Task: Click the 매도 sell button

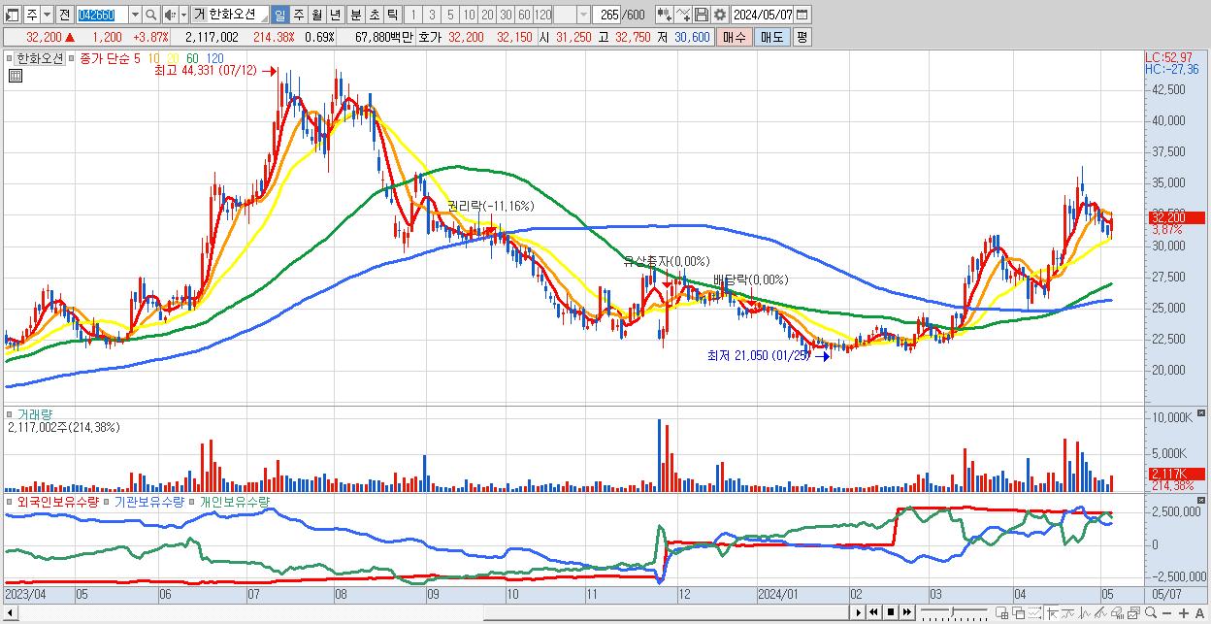Action: pyautogui.click(x=772, y=37)
